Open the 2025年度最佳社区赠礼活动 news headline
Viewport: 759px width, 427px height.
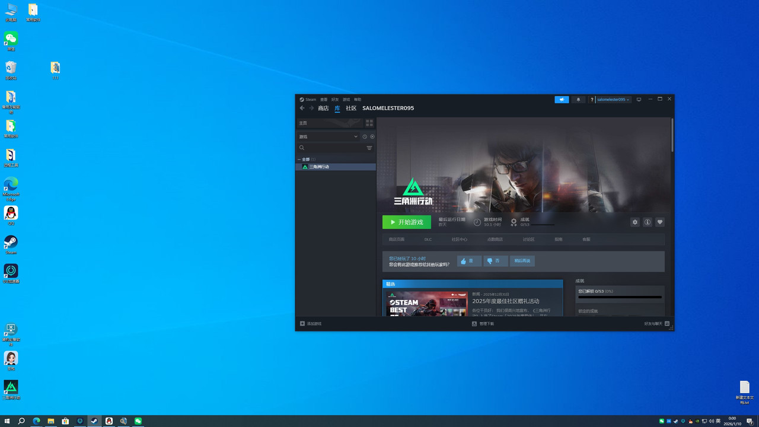(x=506, y=301)
